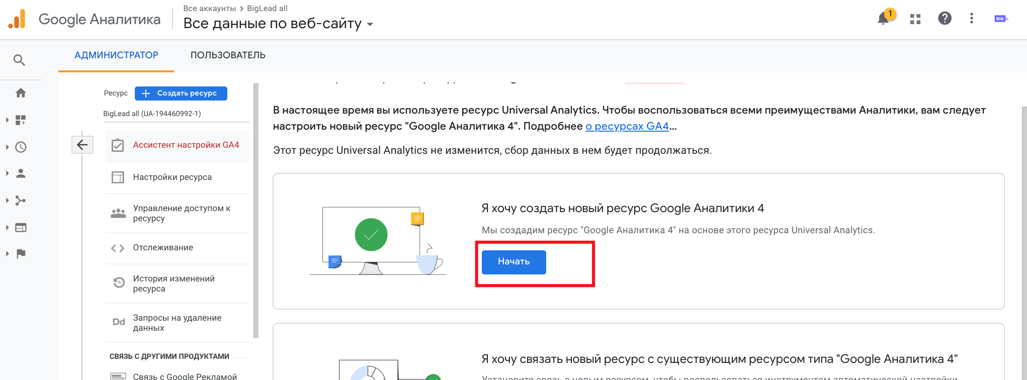The width and height of the screenshot is (1027, 380).
Task: Open notifications bell icon
Action: click(x=883, y=19)
